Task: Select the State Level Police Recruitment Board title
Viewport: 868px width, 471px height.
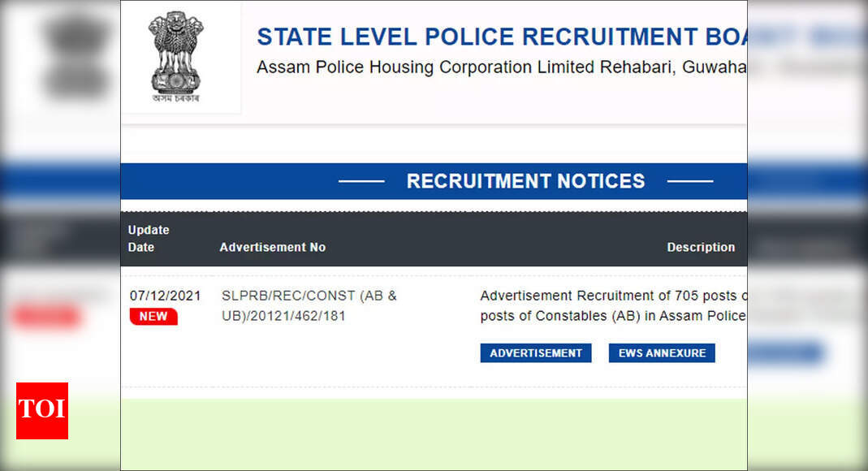Action: coord(502,37)
